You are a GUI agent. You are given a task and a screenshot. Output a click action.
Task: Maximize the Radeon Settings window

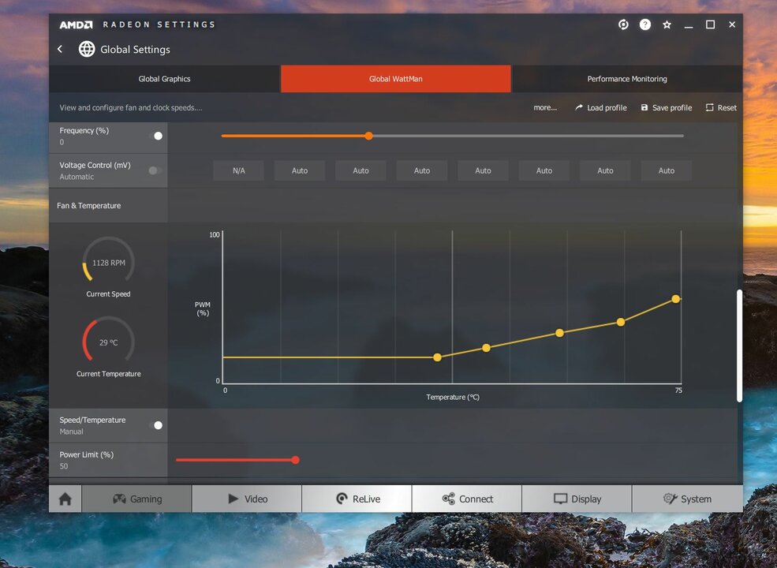[x=710, y=24]
